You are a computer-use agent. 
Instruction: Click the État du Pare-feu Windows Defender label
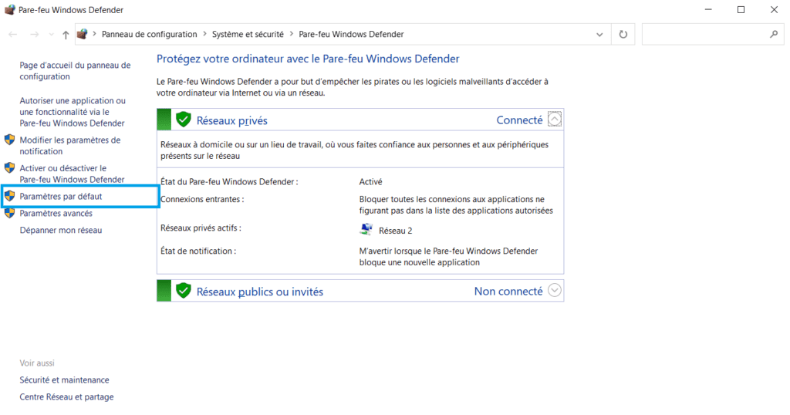pos(229,182)
